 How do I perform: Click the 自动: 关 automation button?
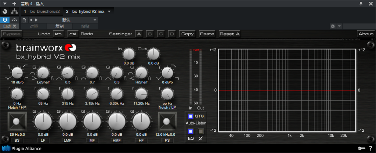[x=10, y=26]
